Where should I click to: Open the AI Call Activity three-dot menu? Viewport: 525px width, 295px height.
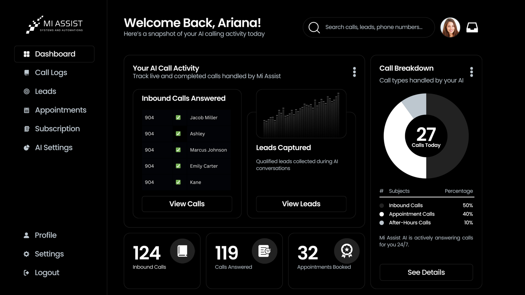354,72
